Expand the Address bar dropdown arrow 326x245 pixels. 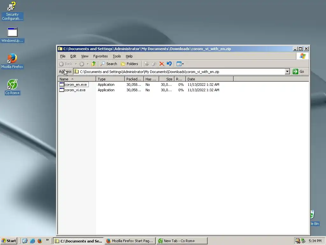tap(287, 71)
